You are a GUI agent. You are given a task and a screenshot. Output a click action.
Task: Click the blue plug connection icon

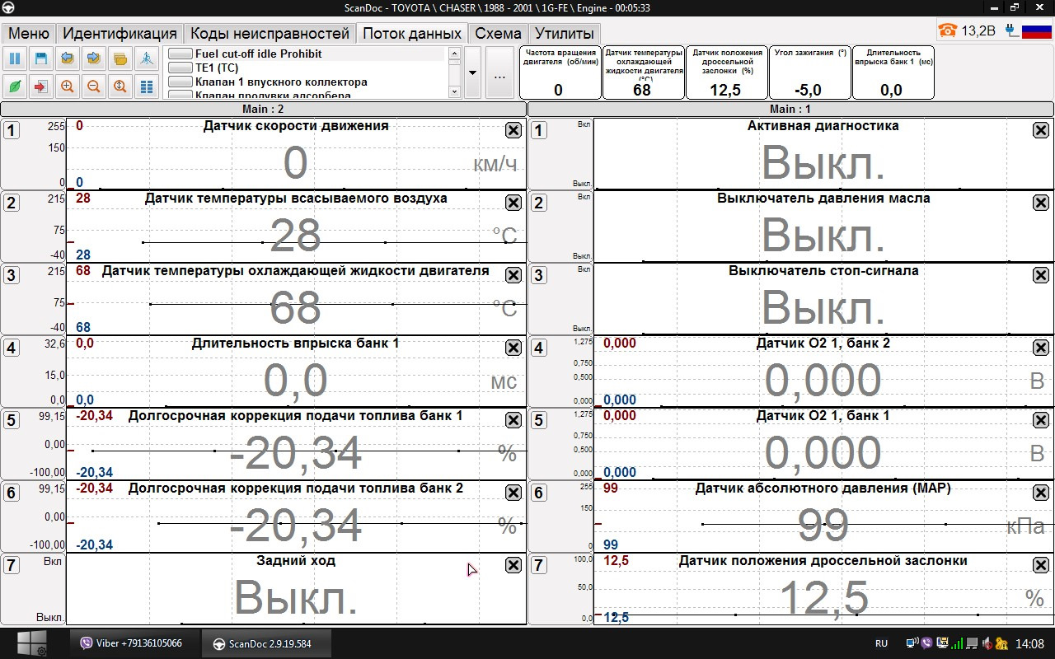click(x=1011, y=31)
